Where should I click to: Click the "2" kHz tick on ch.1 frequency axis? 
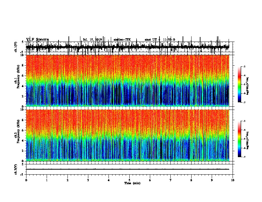pyautogui.click(x=23, y=96)
